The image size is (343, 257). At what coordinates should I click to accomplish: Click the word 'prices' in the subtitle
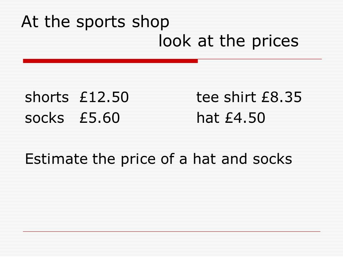click(275, 42)
